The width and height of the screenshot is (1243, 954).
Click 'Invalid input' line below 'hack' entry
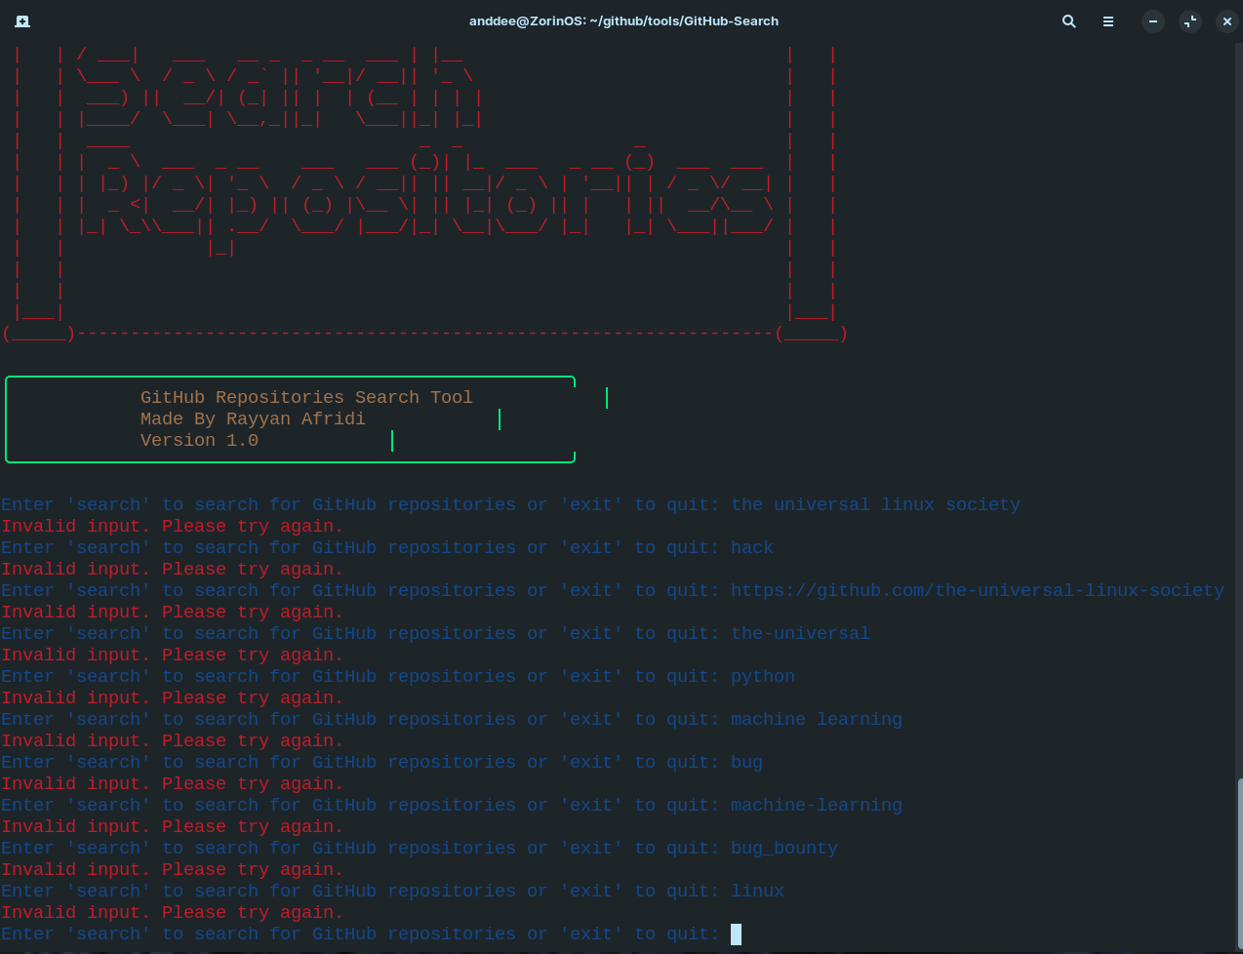tap(173, 569)
